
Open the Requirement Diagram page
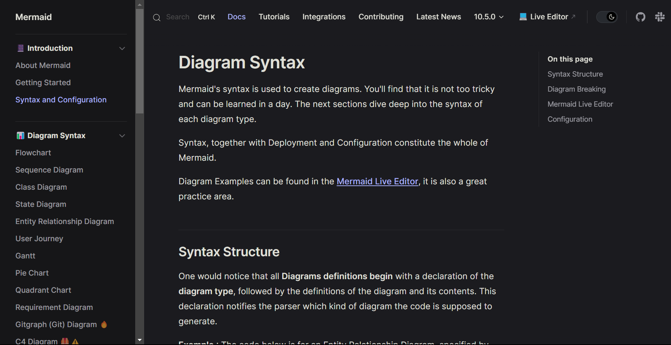(54, 307)
